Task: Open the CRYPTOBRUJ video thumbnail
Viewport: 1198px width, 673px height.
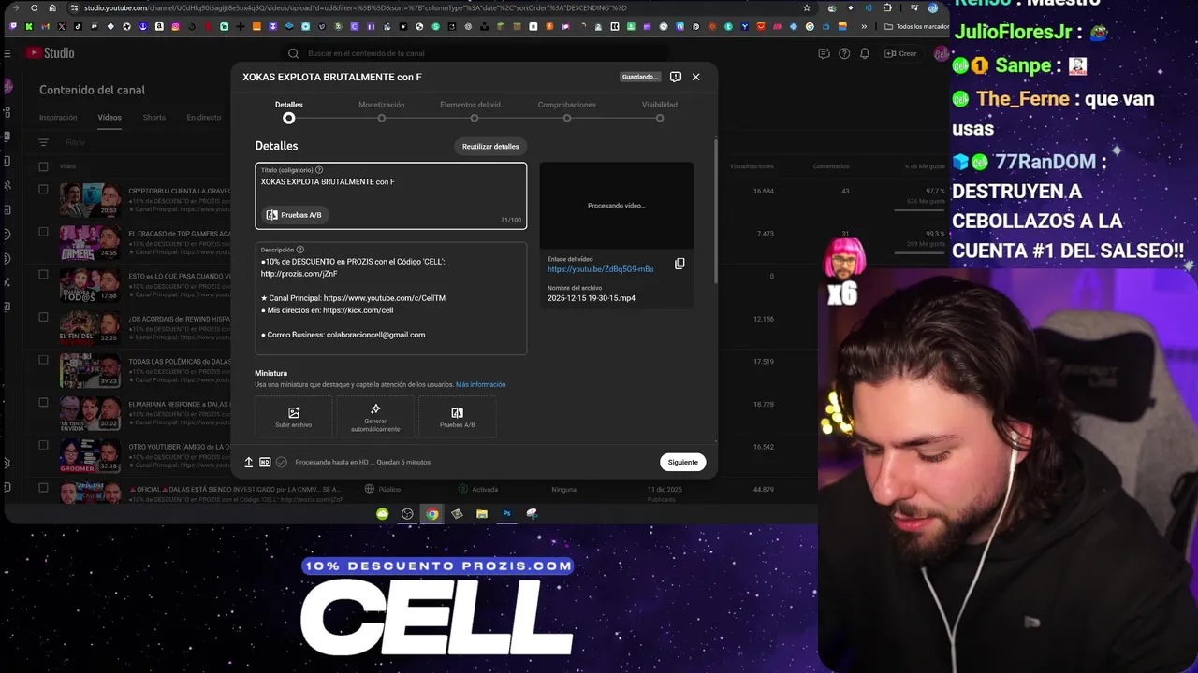Action: (90, 199)
